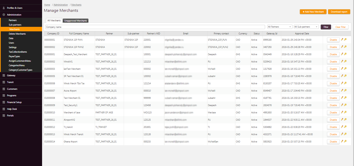Switch to the Unapproved Merchants tab

[x=76, y=21]
